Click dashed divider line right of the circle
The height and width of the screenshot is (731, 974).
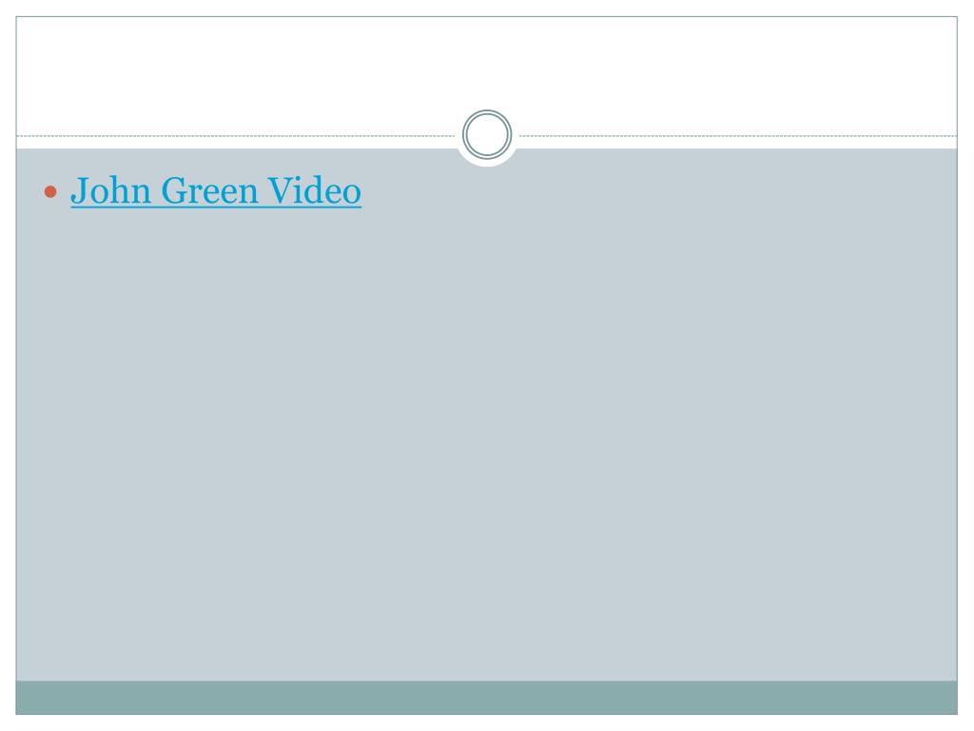pos(738,135)
